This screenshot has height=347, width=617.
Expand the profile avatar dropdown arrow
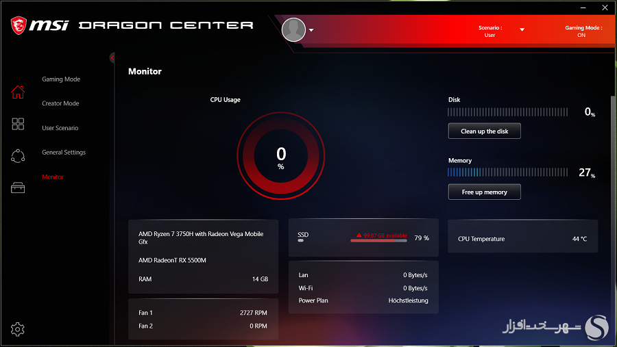pyautogui.click(x=311, y=30)
